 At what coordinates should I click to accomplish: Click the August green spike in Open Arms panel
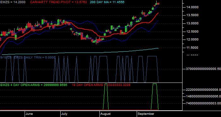coord(106,97)
